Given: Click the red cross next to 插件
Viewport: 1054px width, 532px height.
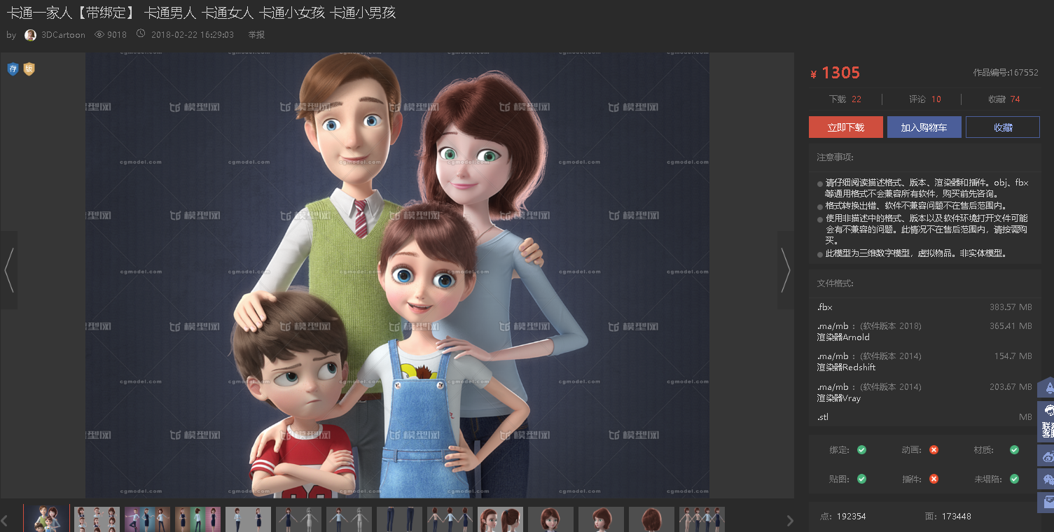Looking at the screenshot, I should pyautogui.click(x=934, y=479).
